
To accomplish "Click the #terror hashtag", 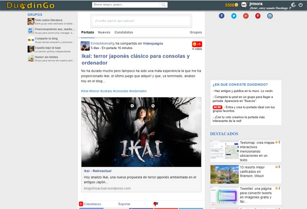I will [94, 91].
